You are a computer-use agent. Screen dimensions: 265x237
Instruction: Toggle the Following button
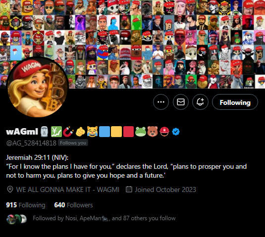(235, 102)
